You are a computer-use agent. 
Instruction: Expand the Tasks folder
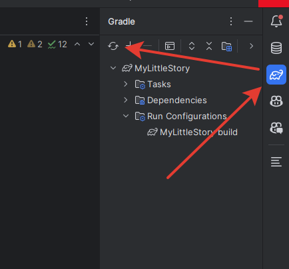126,84
